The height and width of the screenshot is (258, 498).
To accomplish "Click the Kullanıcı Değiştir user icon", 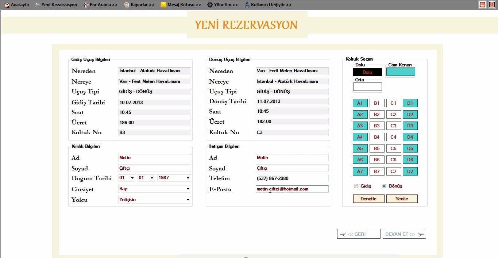I will pyautogui.click(x=247, y=5).
